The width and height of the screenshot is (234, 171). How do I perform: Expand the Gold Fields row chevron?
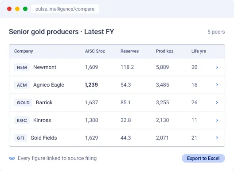[x=217, y=138]
